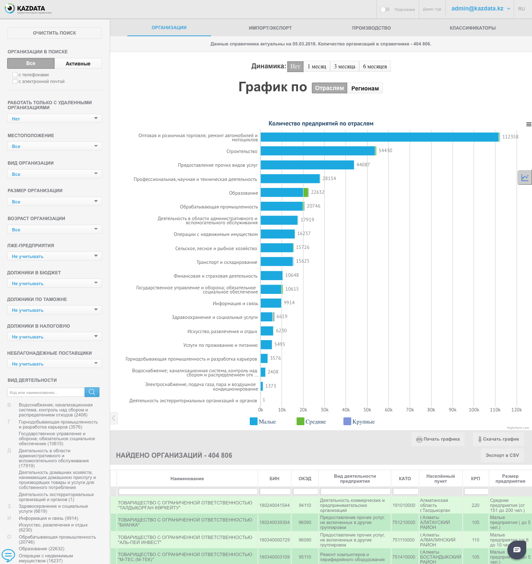The image size is (532, 564).
Task: Sort by the Наименование column header
Action: pos(187,479)
